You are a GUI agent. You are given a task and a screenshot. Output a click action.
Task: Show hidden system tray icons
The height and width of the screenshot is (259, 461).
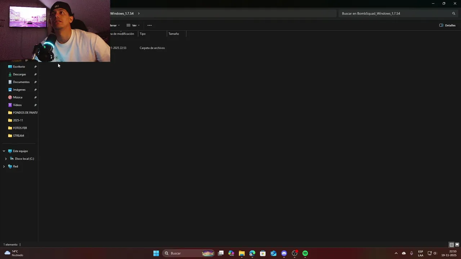(396, 253)
